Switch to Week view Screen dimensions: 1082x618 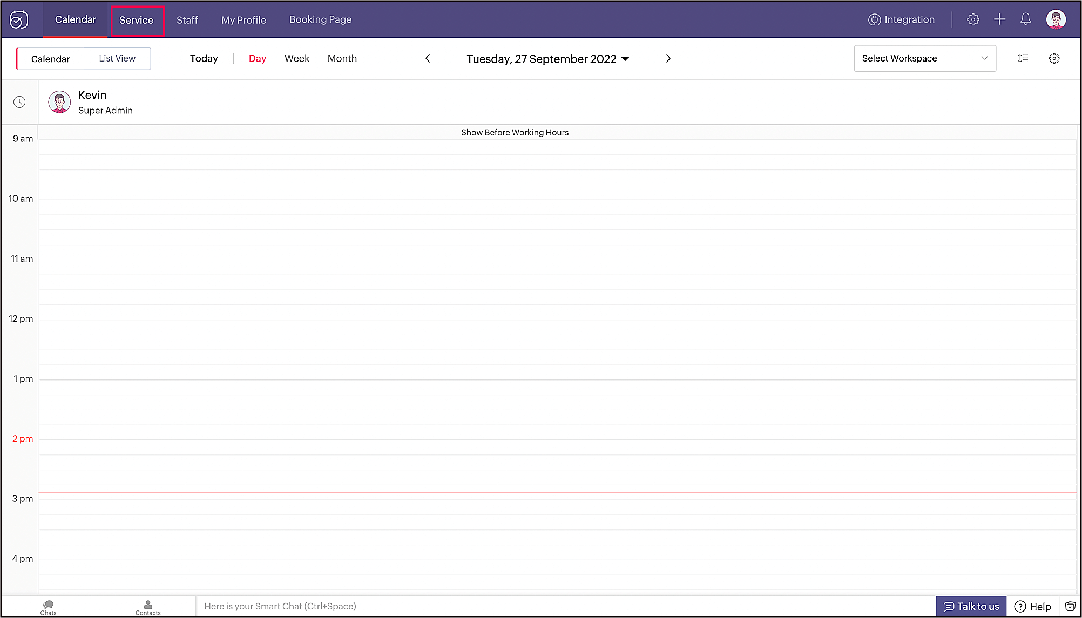pos(297,58)
